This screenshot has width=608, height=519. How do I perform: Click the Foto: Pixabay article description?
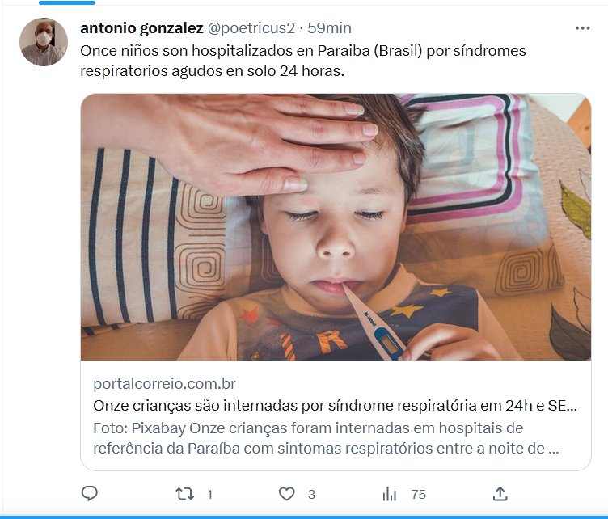point(326,438)
